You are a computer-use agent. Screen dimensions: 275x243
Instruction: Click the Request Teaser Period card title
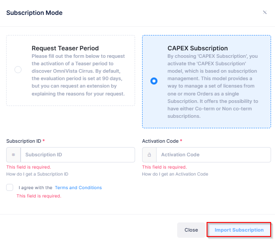(x=65, y=48)
